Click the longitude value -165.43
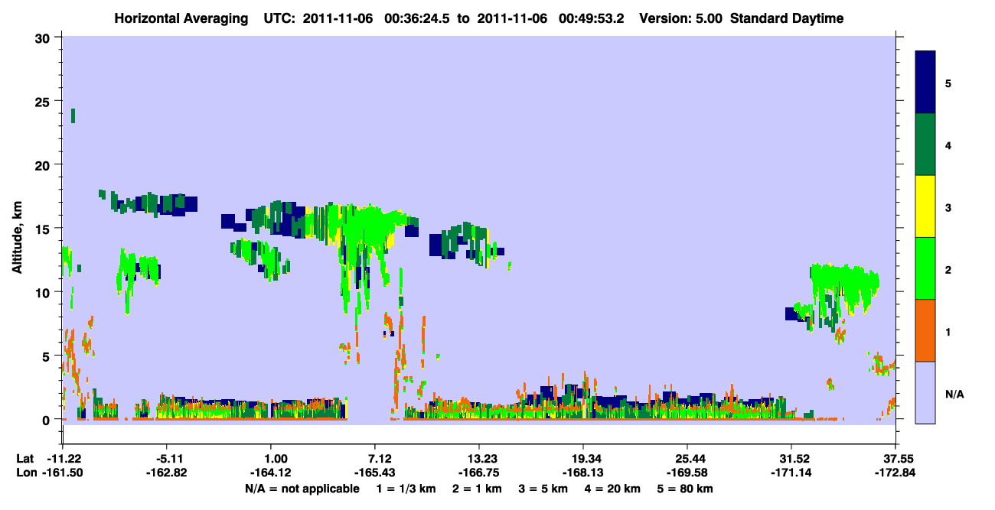 375,473
